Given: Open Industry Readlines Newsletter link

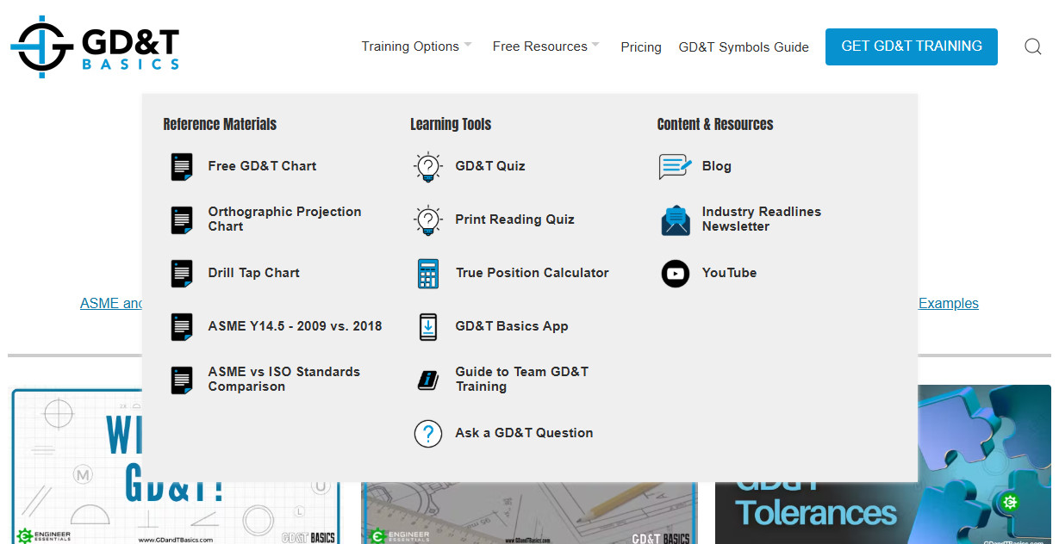Looking at the screenshot, I should click(761, 219).
